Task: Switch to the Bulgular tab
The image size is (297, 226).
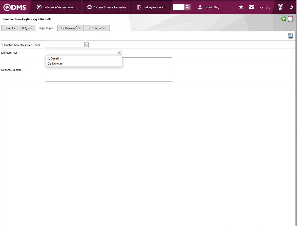Action: click(x=27, y=28)
